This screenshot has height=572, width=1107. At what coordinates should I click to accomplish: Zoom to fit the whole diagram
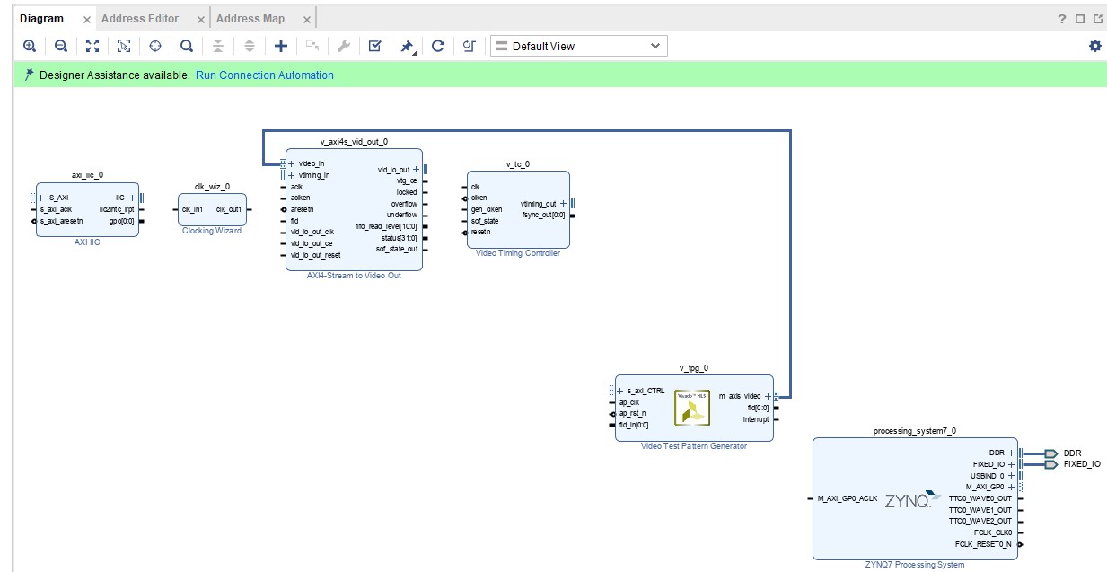[x=92, y=46]
